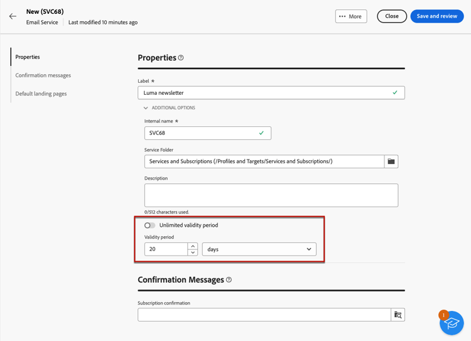Viewport: 471px width, 341px height.
Task: Click the Save and review button
Action: pyautogui.click(x=436, y=16)
